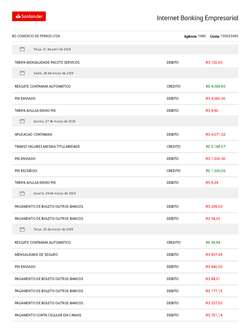Open the TRANSF VALORES MESMA TITULARIDADE row
This screenshot has height=334, width=250.
pos(125,146)
